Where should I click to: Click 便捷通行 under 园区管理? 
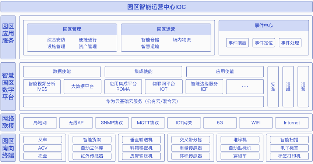point(88,40)
